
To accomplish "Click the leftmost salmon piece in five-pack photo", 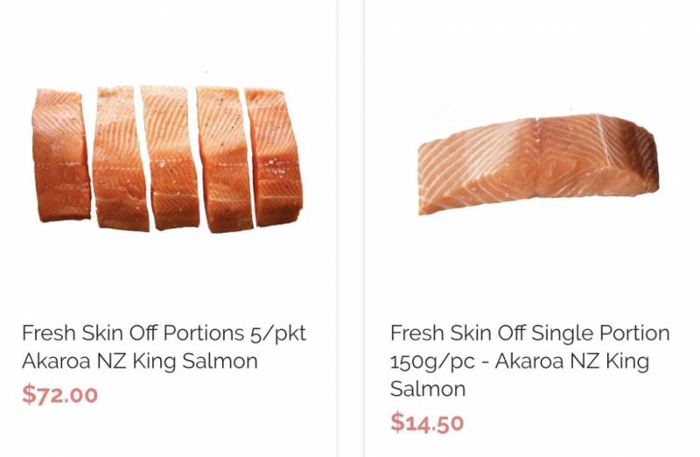I will pyautogui.click(x=60, y=156).
